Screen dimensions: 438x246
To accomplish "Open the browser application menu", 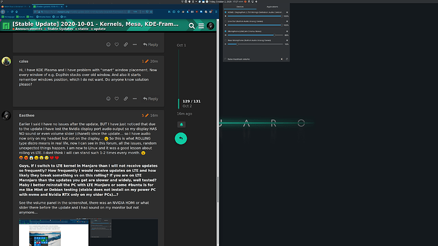I will pos(216,11).
